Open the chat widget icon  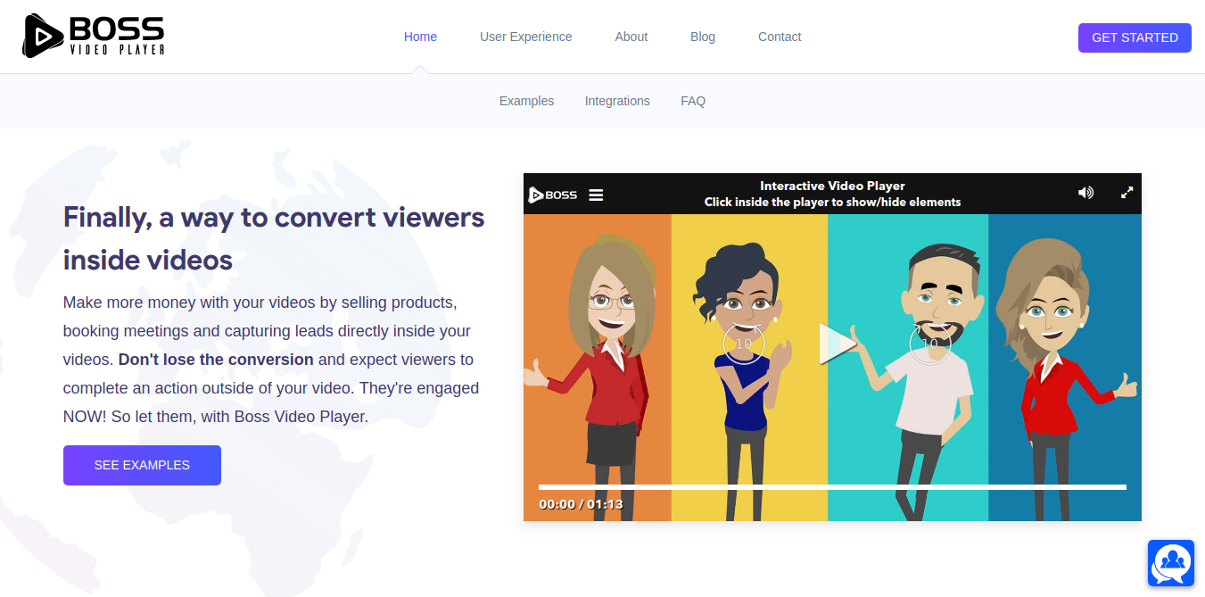coord(1170,563)
